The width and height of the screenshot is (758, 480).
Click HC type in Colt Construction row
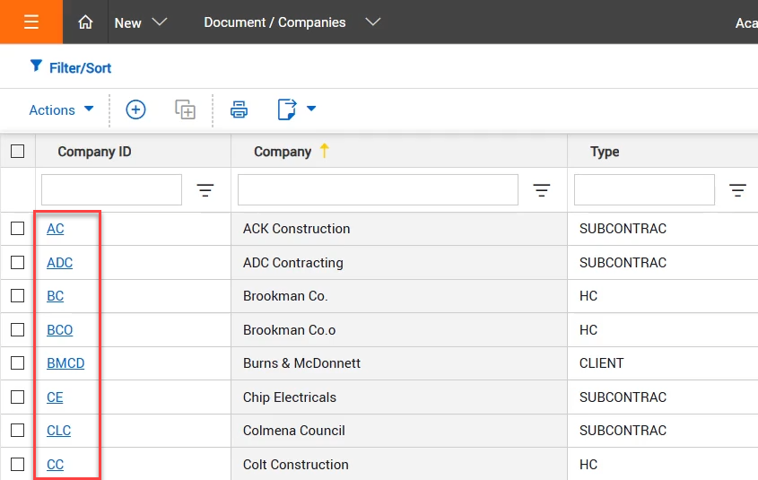[x=588, y=465]
